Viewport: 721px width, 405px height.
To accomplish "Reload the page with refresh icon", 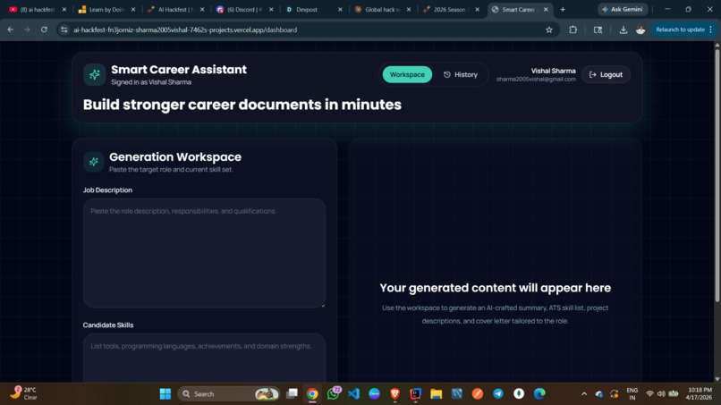I will (x=44, y=30).
